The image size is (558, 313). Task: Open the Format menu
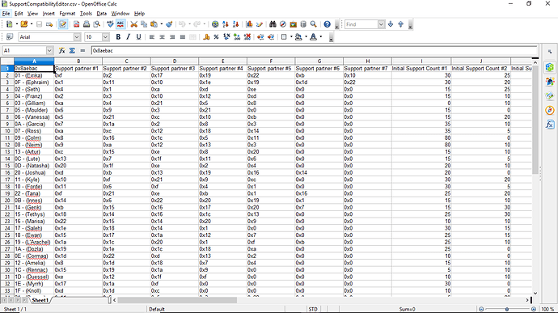click(x=67, y=14)
